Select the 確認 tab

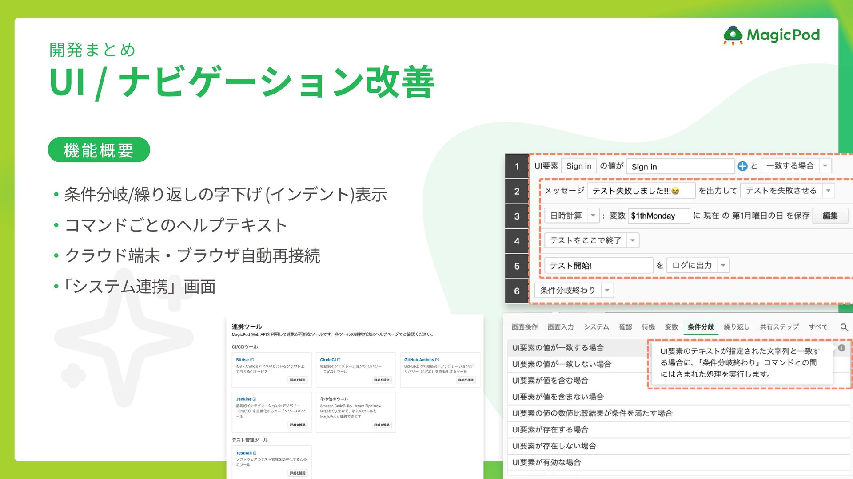(x=626, y=327)
